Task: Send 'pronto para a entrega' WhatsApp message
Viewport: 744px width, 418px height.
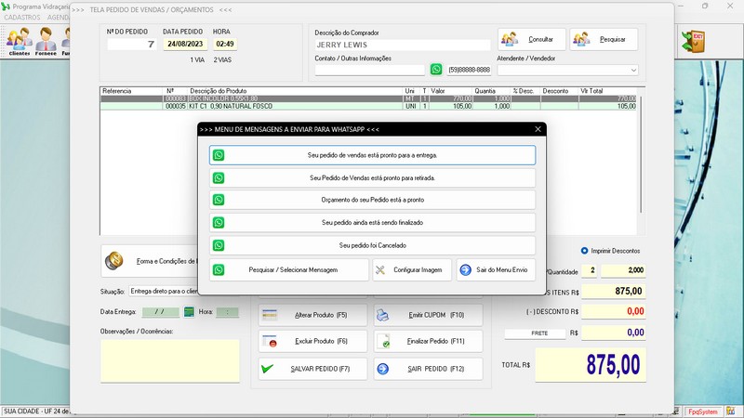Action: pyautogui.click(x=373, y=155)
